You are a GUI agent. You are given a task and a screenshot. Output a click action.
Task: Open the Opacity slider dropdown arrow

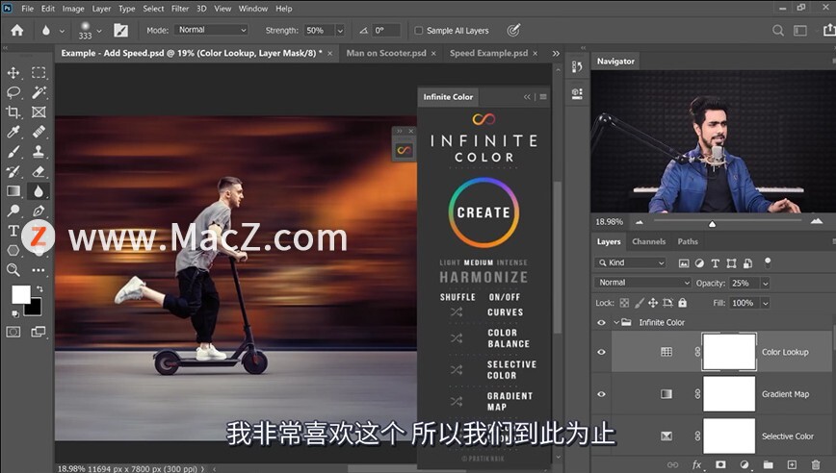765,283
